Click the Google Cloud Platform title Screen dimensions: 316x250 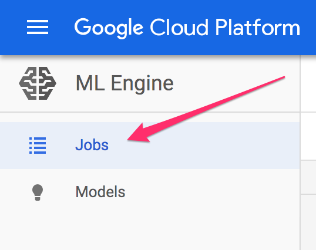pos(187,28)
